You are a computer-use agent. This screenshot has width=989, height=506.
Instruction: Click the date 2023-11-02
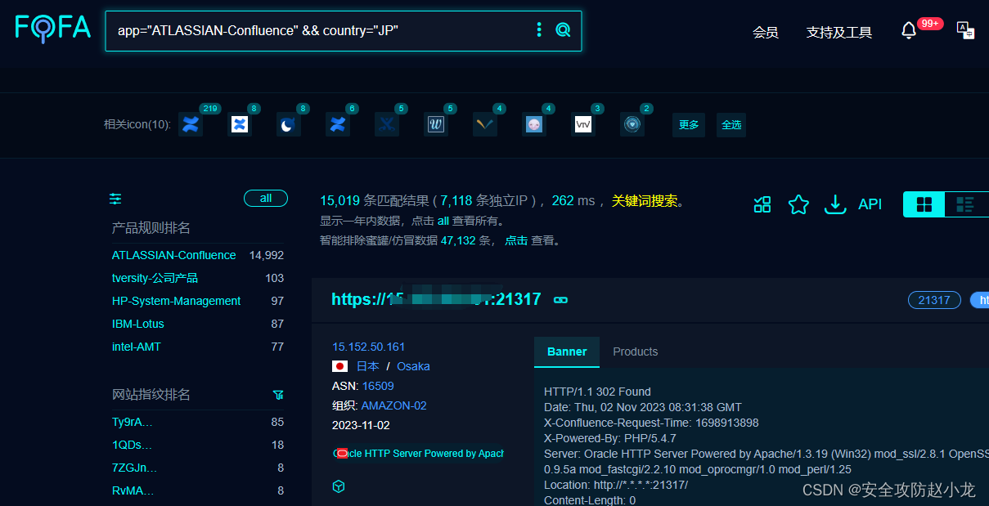pos(361,425)
